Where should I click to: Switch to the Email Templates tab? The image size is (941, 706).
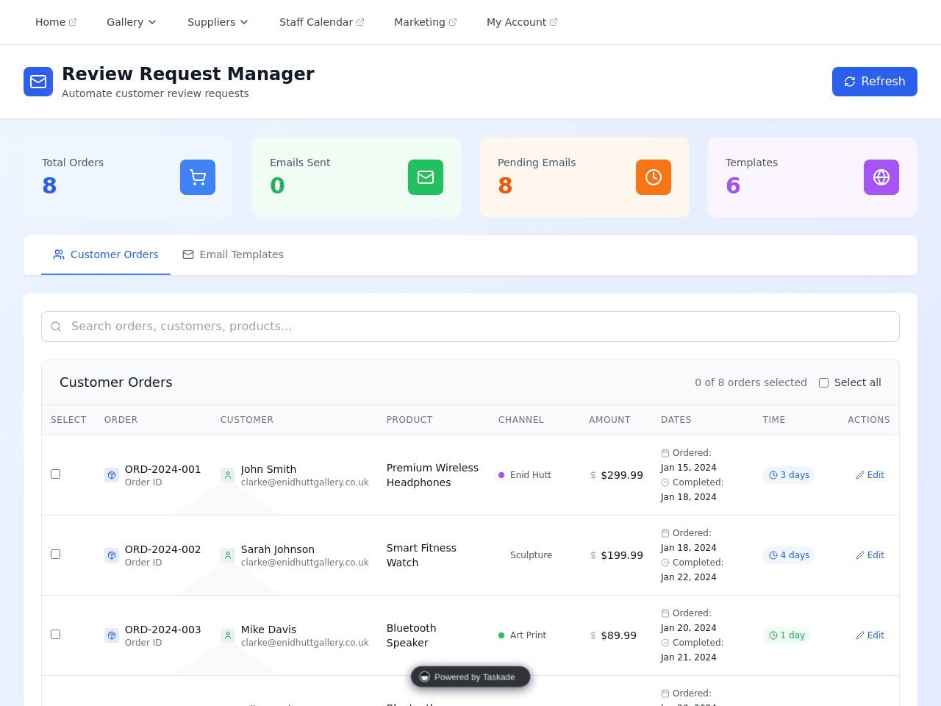point(233,254)
